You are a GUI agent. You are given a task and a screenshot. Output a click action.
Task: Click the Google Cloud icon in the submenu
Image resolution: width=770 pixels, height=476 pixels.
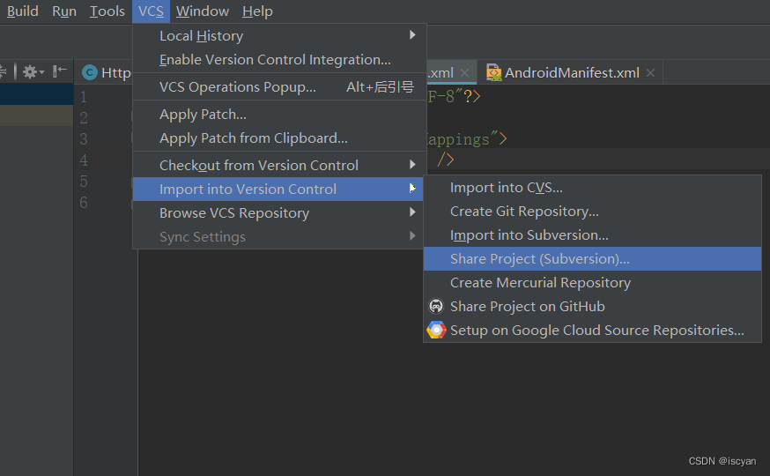(x=436, y=331)
